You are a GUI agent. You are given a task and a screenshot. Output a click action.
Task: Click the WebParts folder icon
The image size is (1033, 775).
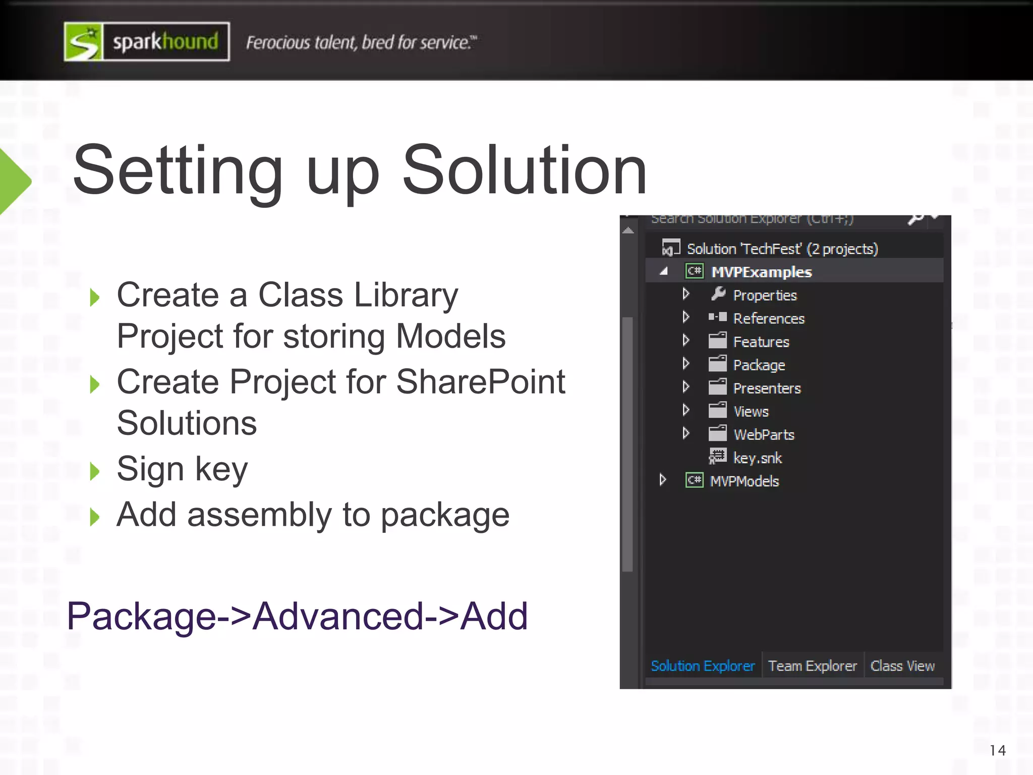pyautogui.click(x=717, y=433)
